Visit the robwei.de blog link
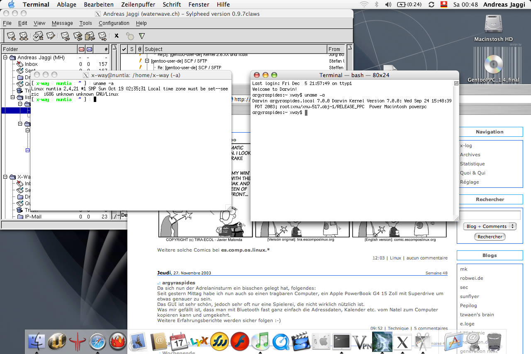Viewport: 531px width, 354px height. click(472, 278)
